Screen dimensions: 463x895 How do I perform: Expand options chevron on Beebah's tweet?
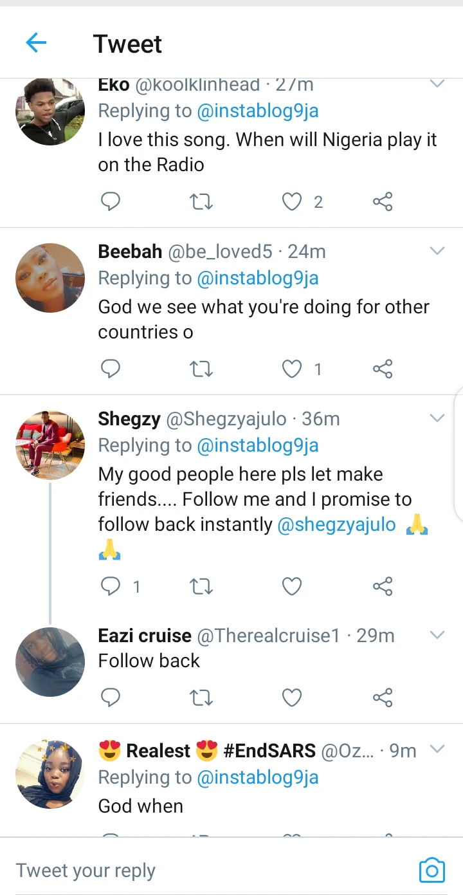[x=437, y=251]
